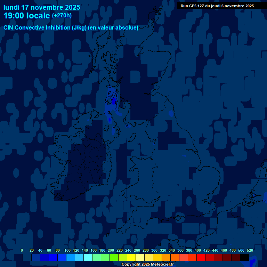Click the blue patch in the bottom-right map corner
Image resolution: width=267 pixels, height=267 pixels.
(x=252, y=261)
